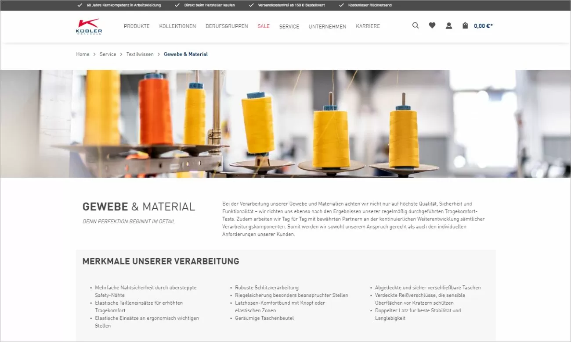Go back to Home via breadcrumb
This screenshot has width=571, height=342.
83,54
